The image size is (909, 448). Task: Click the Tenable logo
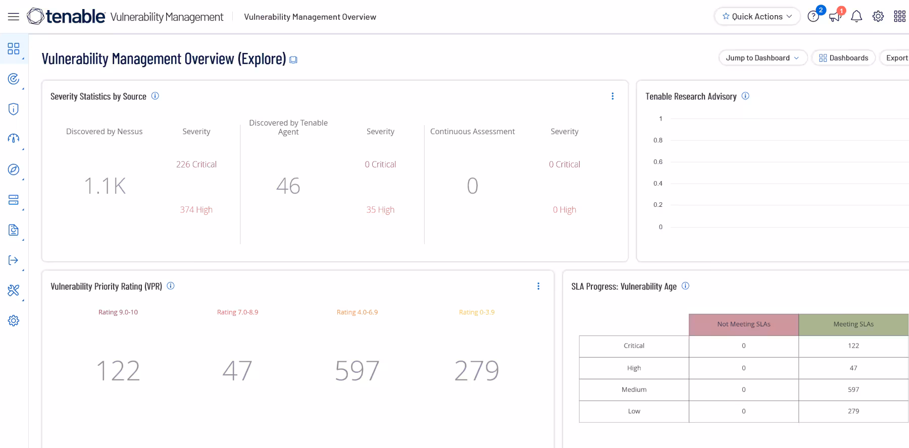pos(66,16)
